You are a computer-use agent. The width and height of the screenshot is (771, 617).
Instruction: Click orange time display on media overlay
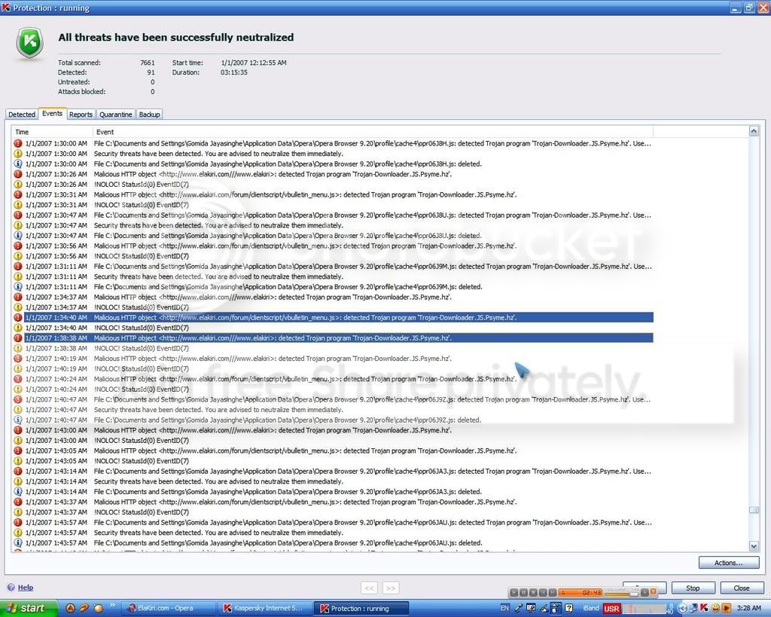(x=581, y=592)
